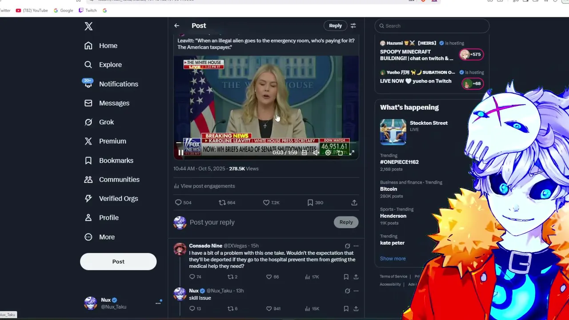Open the Terms of Service link
The width and height of the screenshot is (569, 320).
[393, 276]
